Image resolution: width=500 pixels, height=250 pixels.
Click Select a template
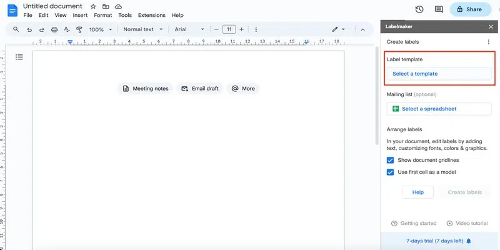[x=439, y=74]
